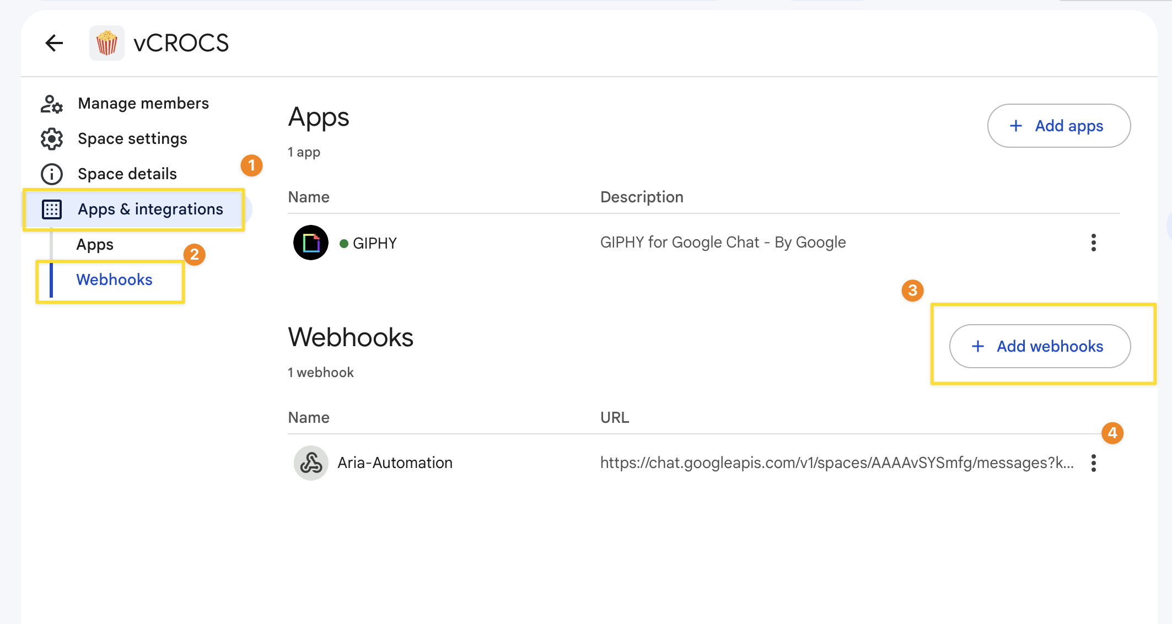Click the Aria-Automation webhook icon
Viewport: 1172px width, 624px height.
point(311,463)
